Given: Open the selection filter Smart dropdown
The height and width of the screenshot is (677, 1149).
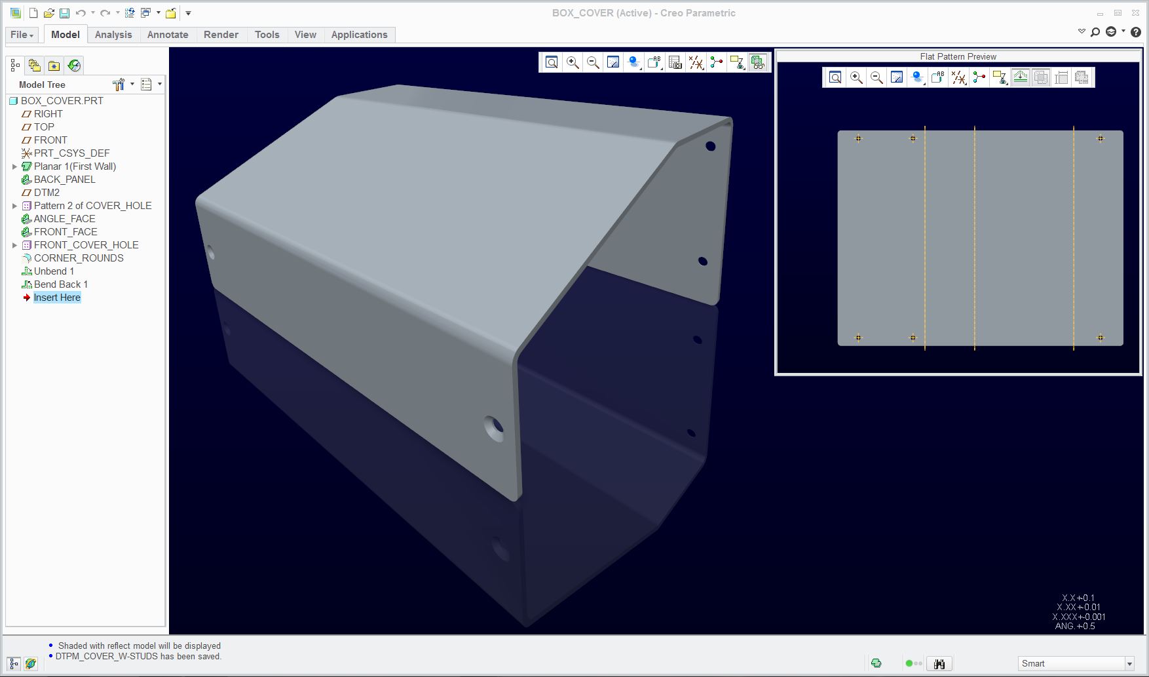Looking at the screenshot, I should [x=1129, y=664].
